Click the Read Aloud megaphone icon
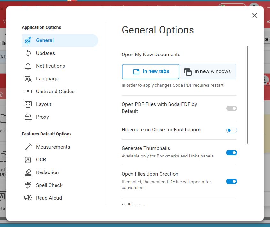Viewport: 270px width, 227px height. (28, 198)
